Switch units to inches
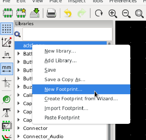The height and width of the screenshot is (140, 146). pos(7,56)
